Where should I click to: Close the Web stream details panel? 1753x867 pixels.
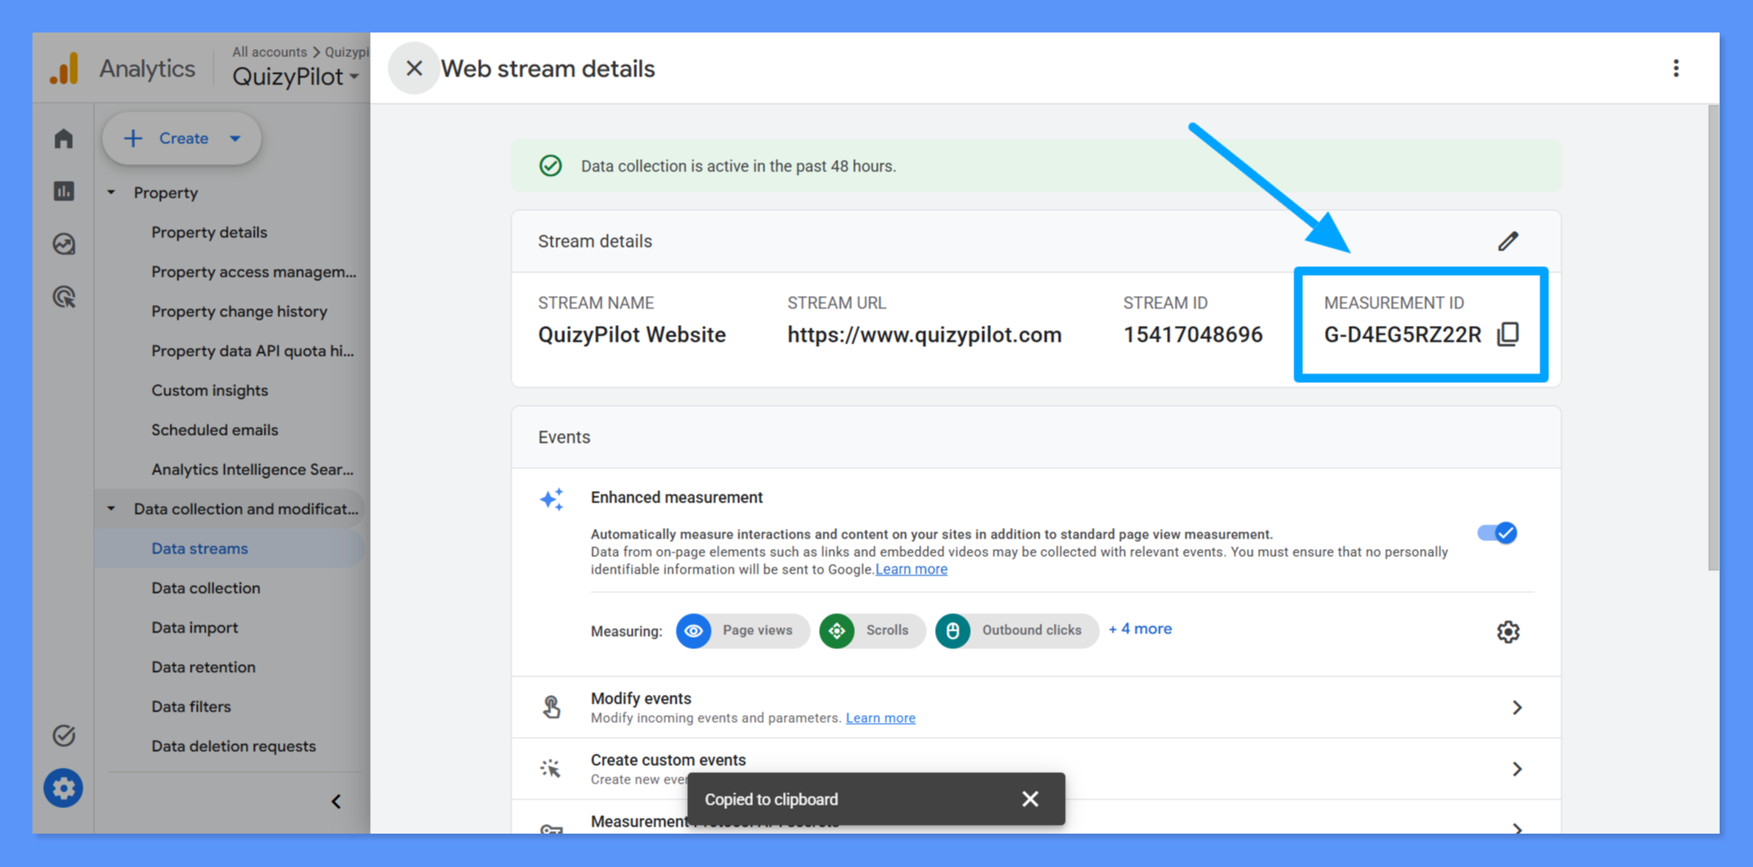click(414, 69)
